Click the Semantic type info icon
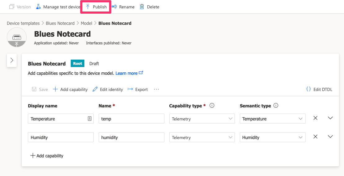This screenshot has height=176, width=344. 276,106
